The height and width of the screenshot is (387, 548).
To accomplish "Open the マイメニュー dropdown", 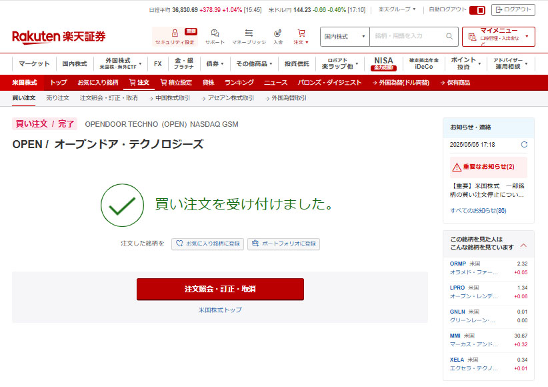I will coord(498,36).
